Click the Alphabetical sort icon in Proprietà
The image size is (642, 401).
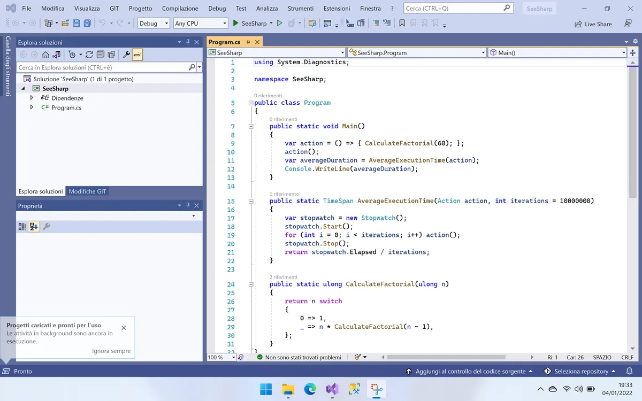[x=34, y=227]
